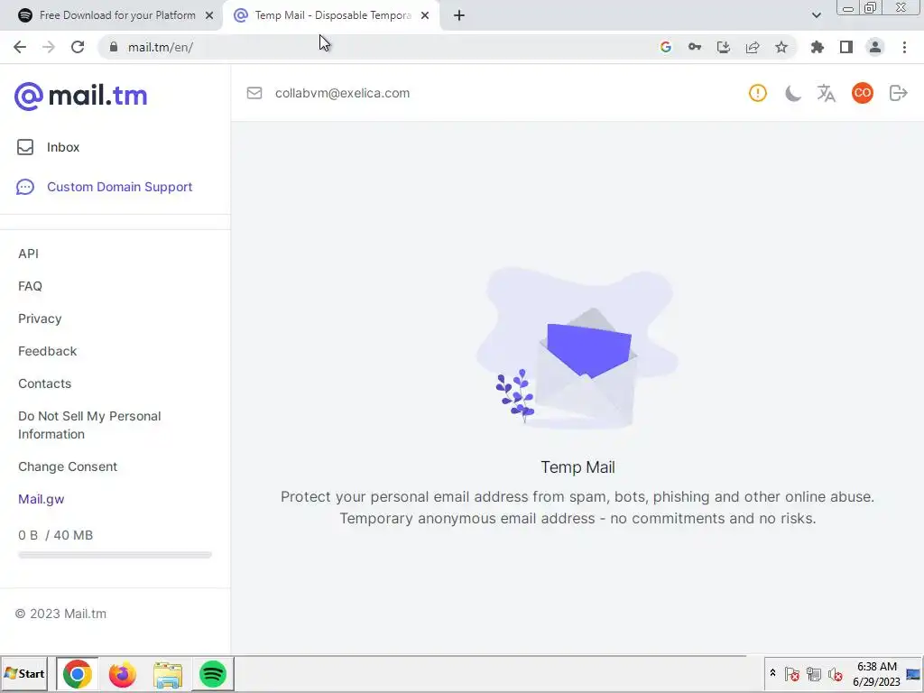Open the Chrome profile icon
This screenshot has width=924, height=693.
coord(875,47)
